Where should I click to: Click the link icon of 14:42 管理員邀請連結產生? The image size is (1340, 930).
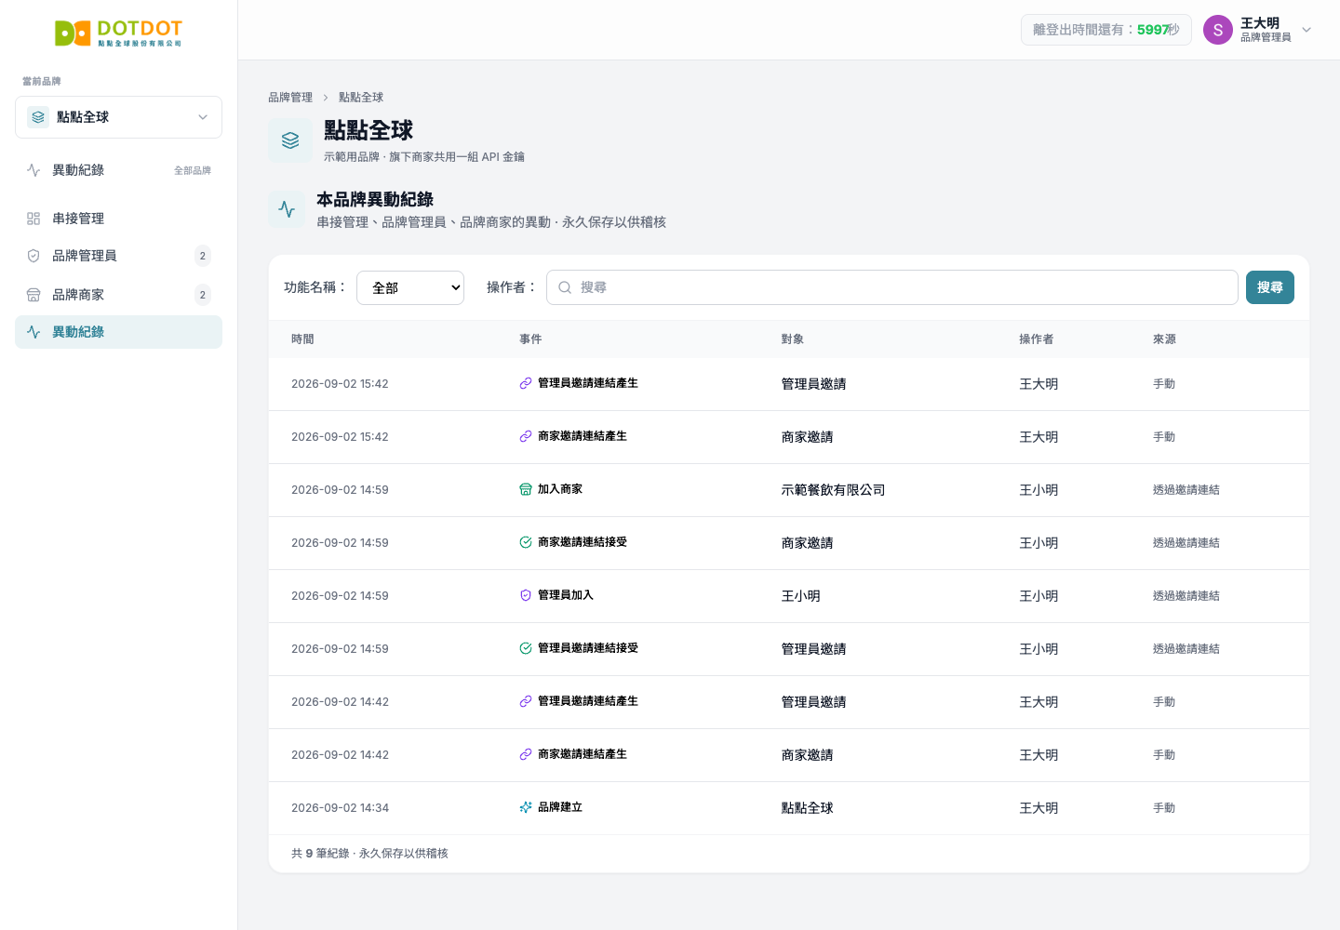point(526,701)
